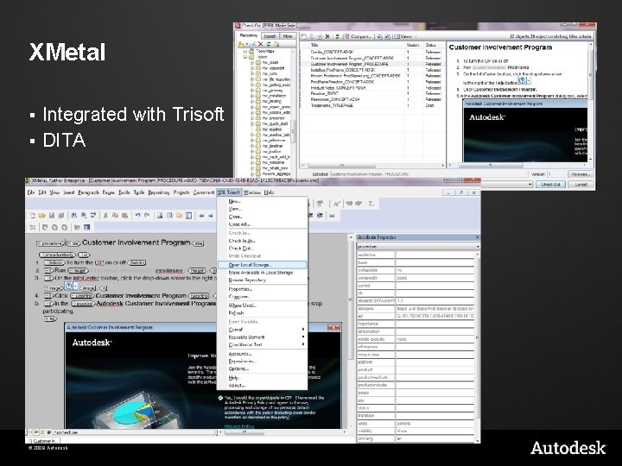Image resolution: width=622 pixels, height=466 pixels.
Task: Click the Cancel button in Check Out window
Action: pyautogui.click(x=581, y=185)
